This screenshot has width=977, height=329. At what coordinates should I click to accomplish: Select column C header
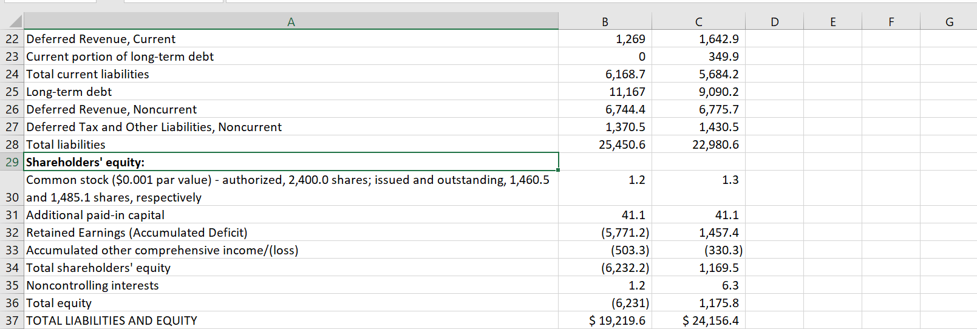[x=698, y=22]
